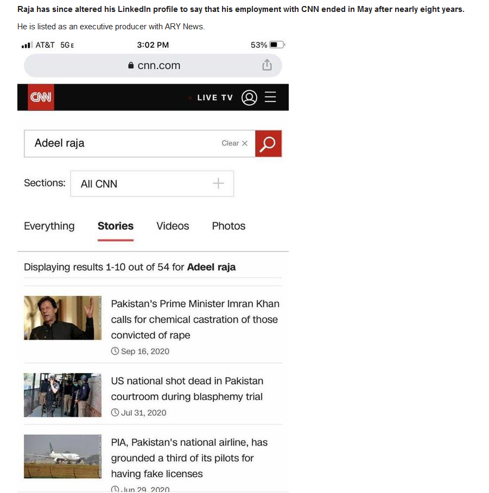The image size is (489, 493).
Task: Click the CNN logo
Action: click(x=41, y=97)
